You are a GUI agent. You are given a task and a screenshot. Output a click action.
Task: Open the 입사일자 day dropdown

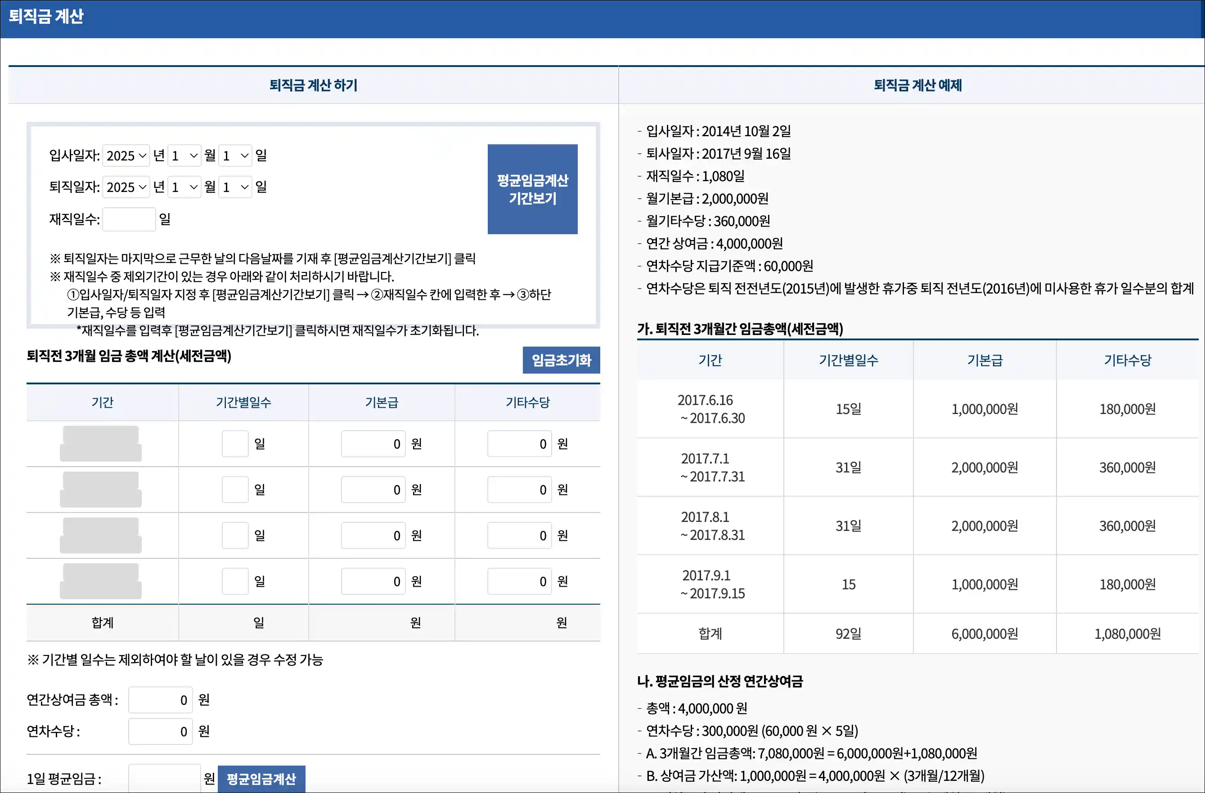(x=235, y=155)
